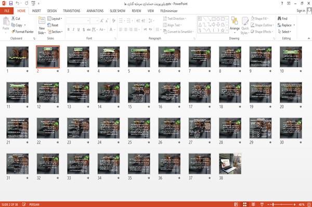
Task: Click animation star under slide 5
Action: pos(149,71)
